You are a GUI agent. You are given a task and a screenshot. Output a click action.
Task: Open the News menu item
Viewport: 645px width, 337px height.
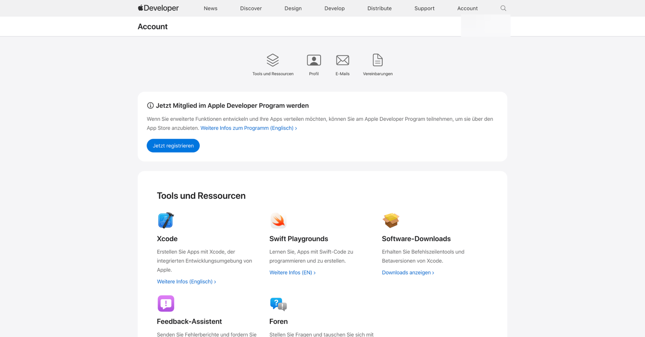[211, 8]
